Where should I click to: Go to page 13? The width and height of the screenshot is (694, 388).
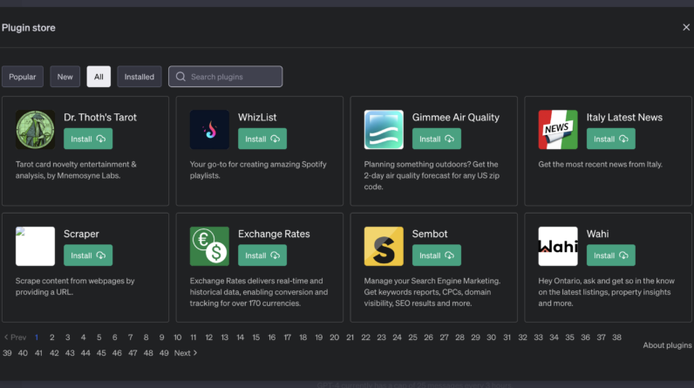224,337
